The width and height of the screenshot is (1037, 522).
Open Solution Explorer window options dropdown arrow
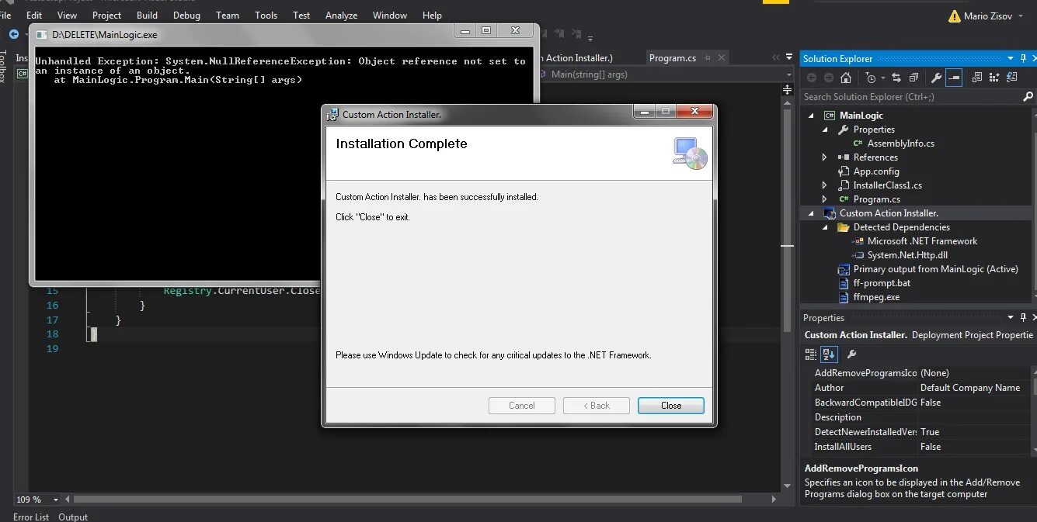click(1011, 58)
